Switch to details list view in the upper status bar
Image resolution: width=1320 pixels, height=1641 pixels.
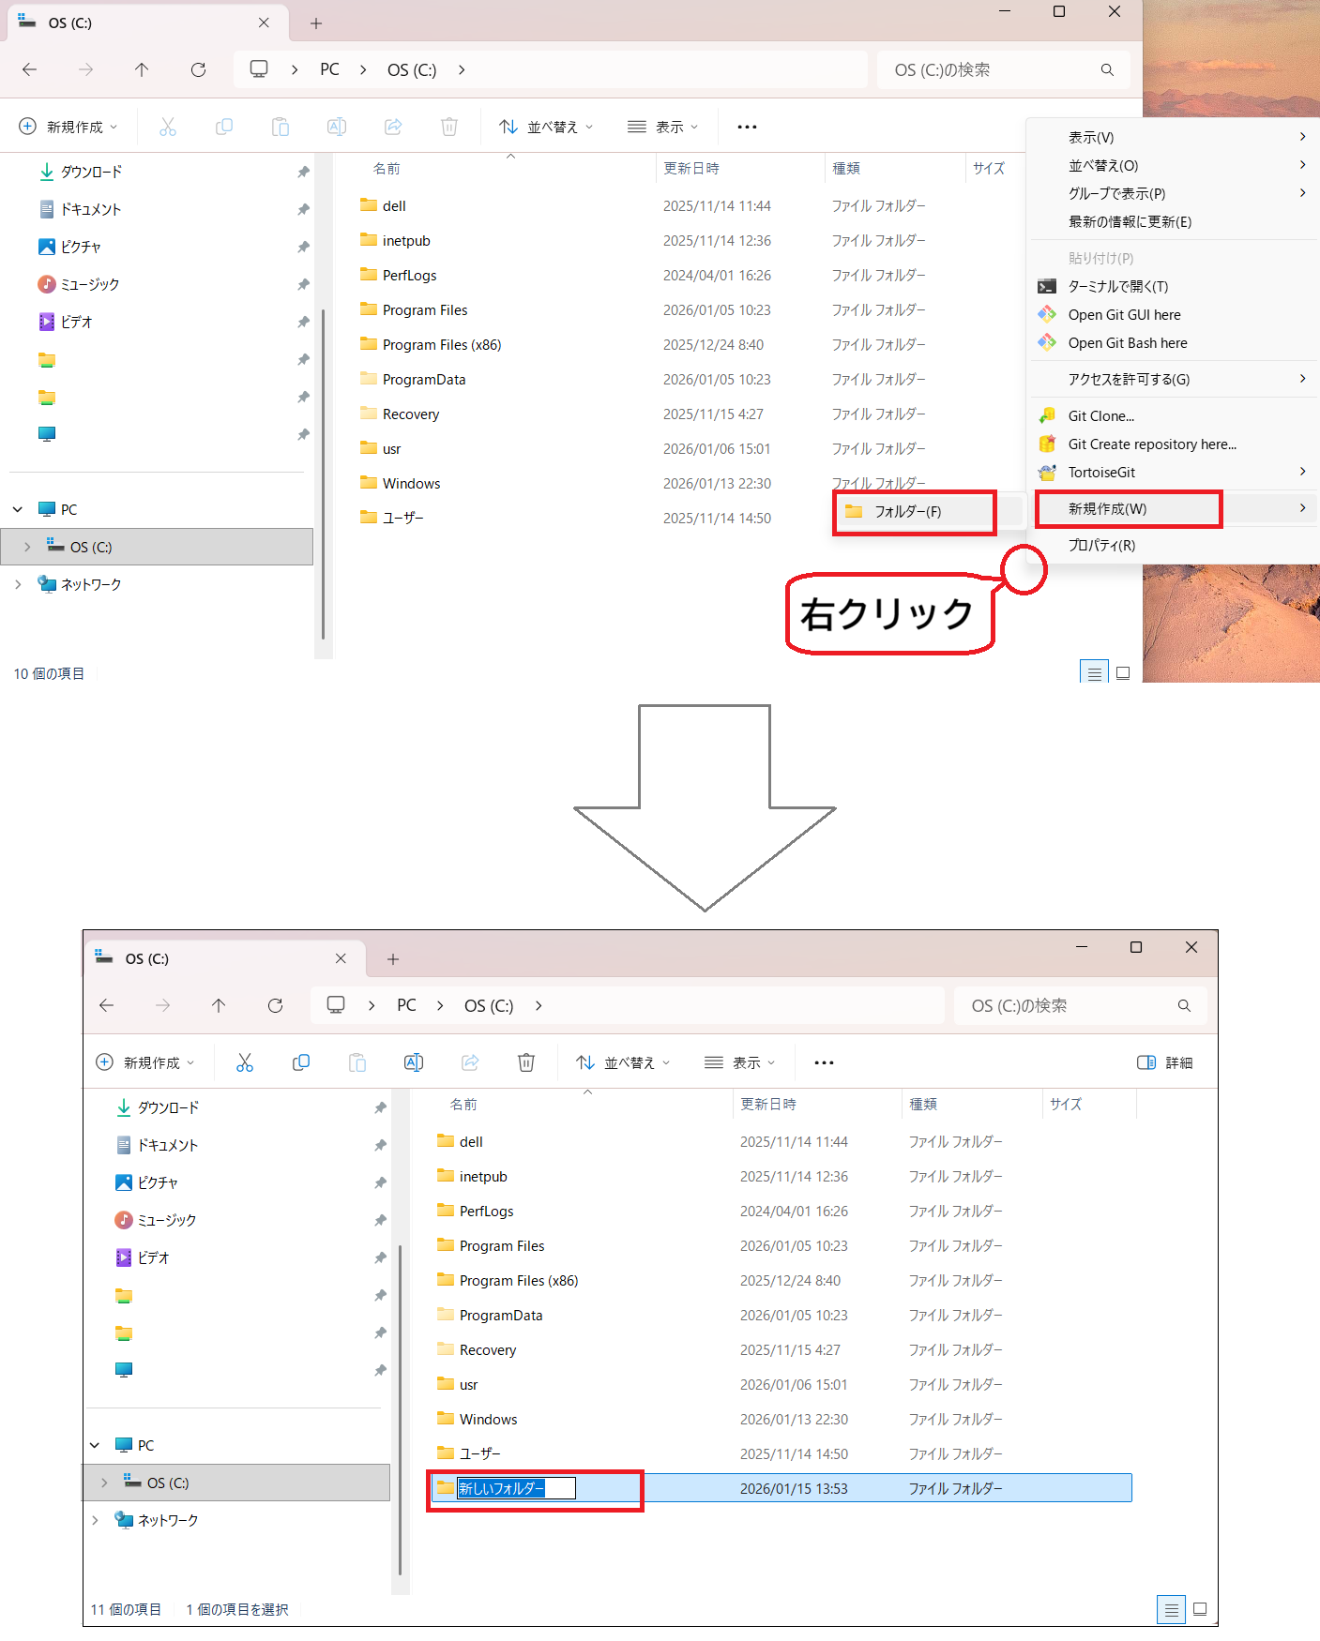coord(1094,673)
